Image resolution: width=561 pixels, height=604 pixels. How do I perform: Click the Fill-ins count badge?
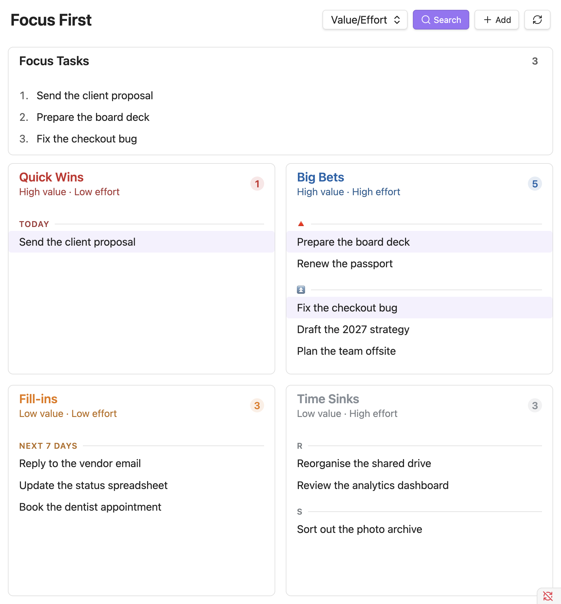coord(257,406)
